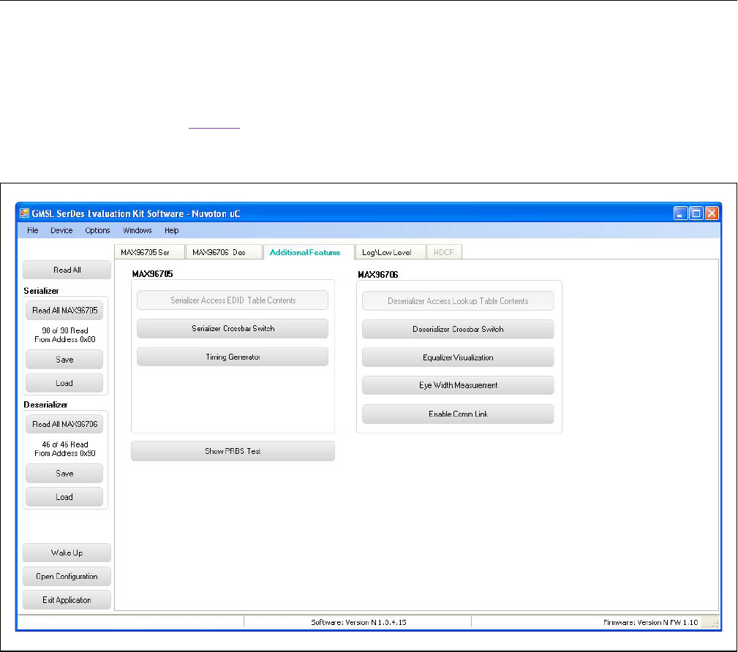Open the Device menu
The height and width of the screenshot is (652, 738).
61,230
